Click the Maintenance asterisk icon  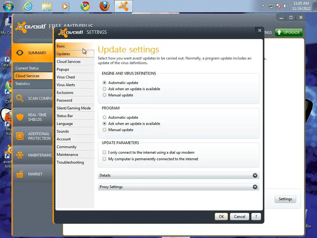click(x=20, y=155)
